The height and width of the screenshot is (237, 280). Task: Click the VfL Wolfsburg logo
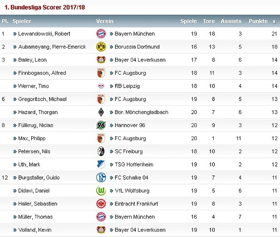(x=101, y=191)
